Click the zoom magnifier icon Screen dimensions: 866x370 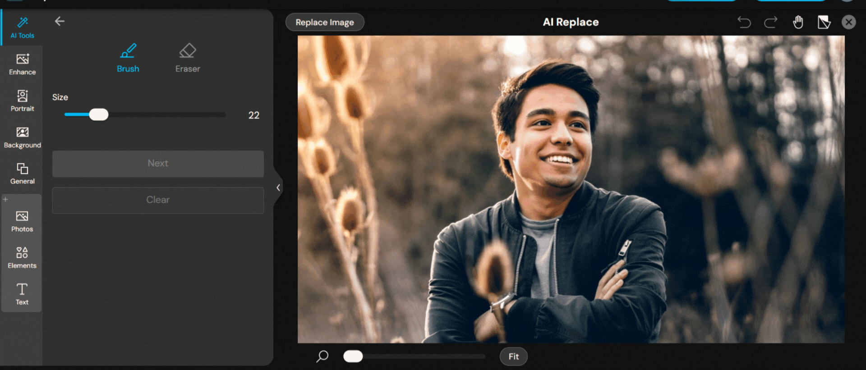click(x=322, y=356)
